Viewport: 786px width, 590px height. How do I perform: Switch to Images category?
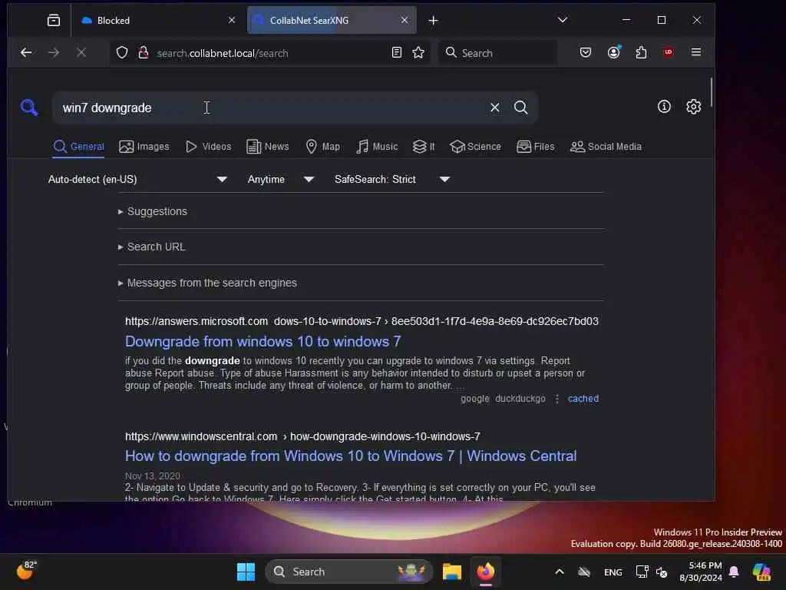144,147
